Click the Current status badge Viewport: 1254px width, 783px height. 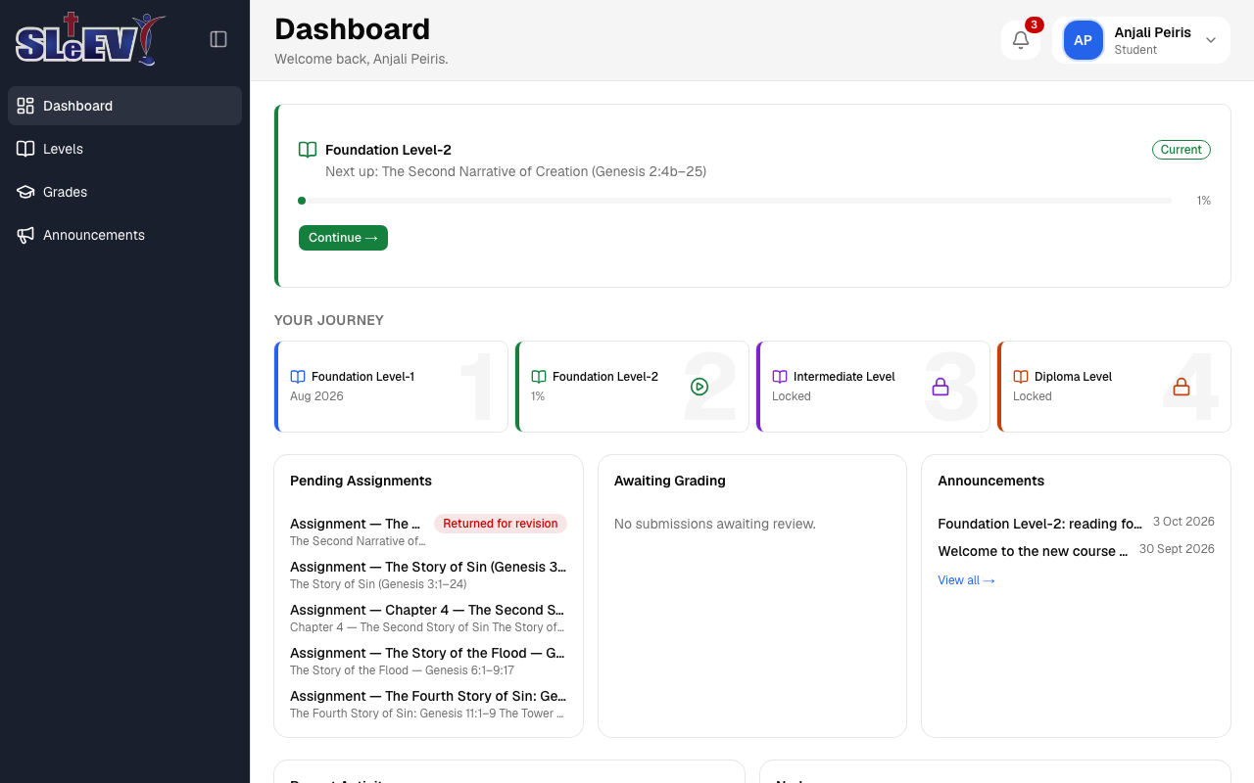pyautogui.click(x=1182, y=150)
